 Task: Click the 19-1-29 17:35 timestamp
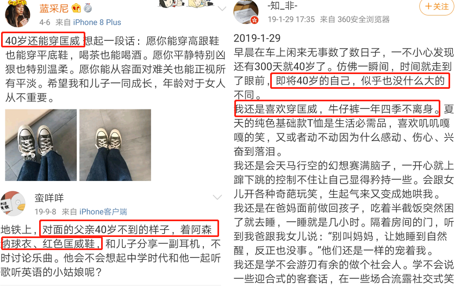(x=291, y=20)
